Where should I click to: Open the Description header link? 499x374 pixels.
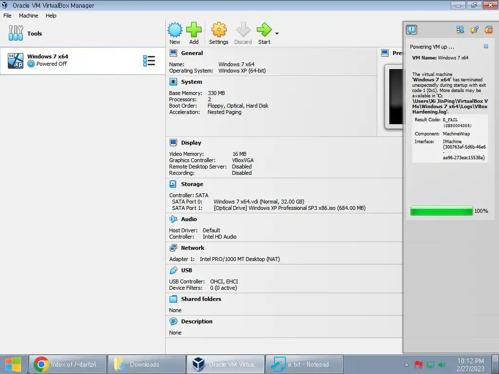(197, 321)
